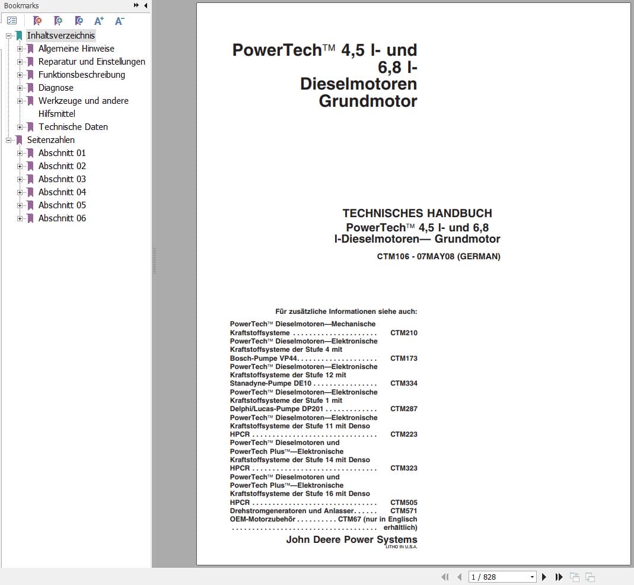634x585 pixels.
Task: Select the Seitenzahlen bookmark
Action: tap(51, 140)
